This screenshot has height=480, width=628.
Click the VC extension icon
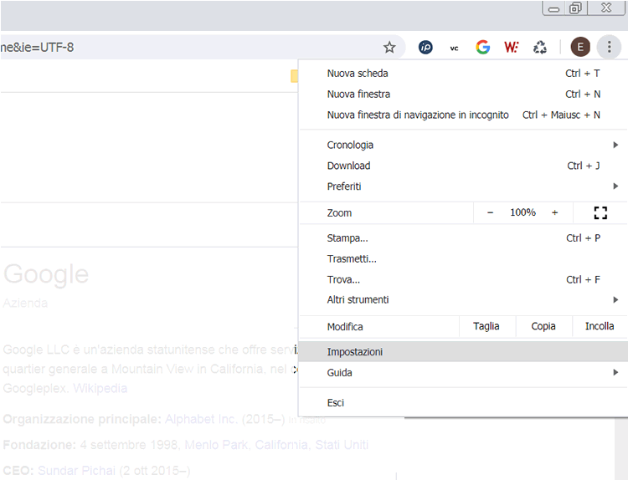(454, 48)
